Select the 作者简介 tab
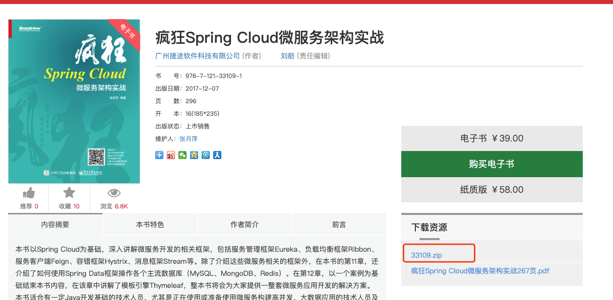Screen dimensions: 613x300 click(244, 224)
